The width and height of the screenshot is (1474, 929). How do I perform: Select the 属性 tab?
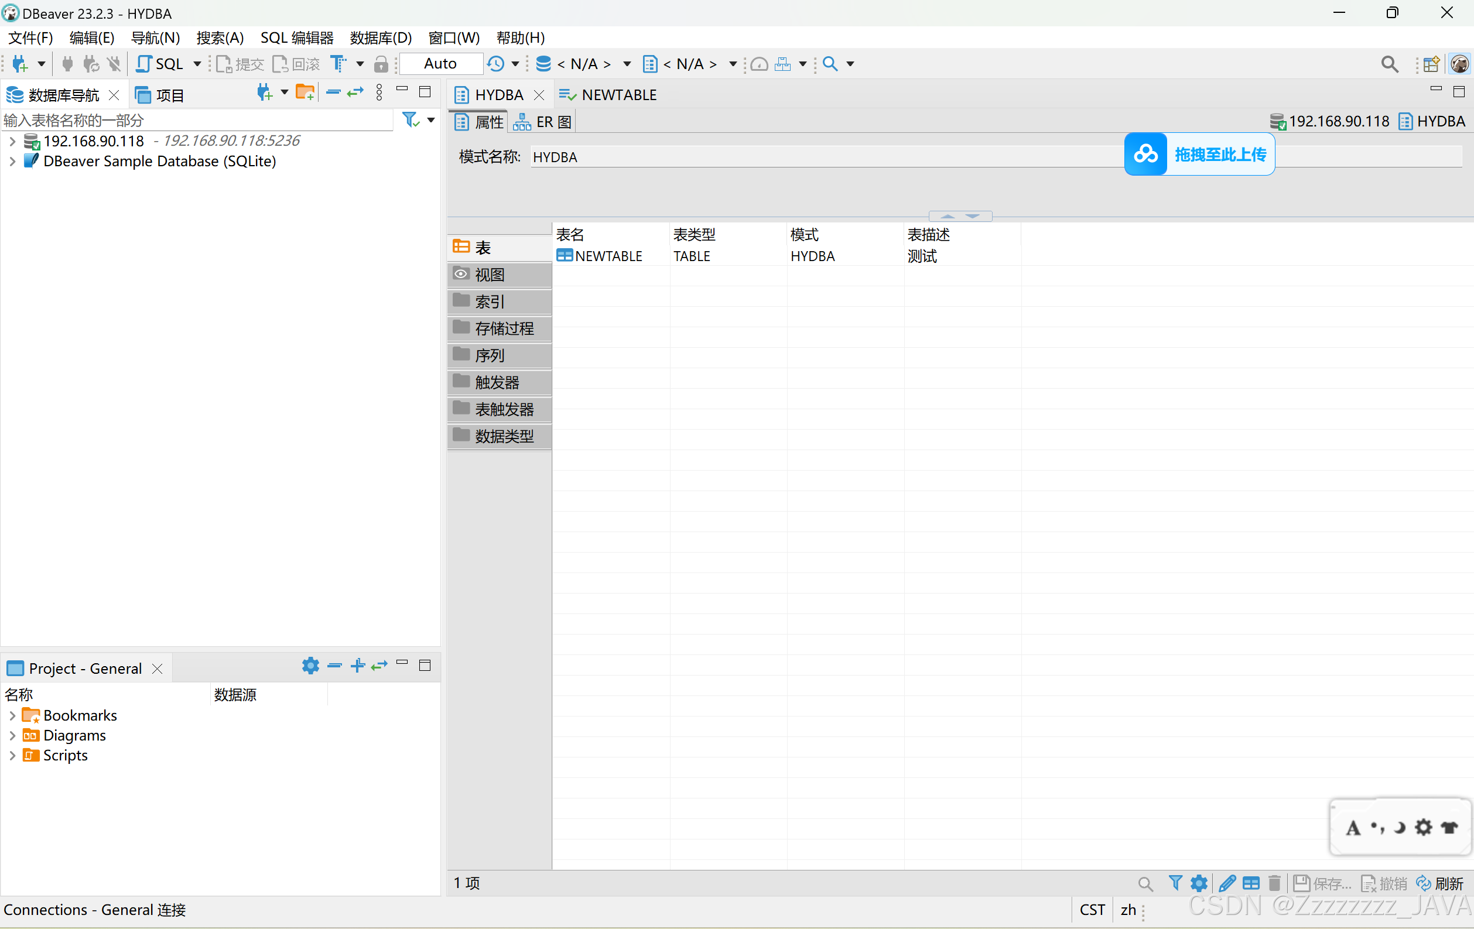(479, 122)
